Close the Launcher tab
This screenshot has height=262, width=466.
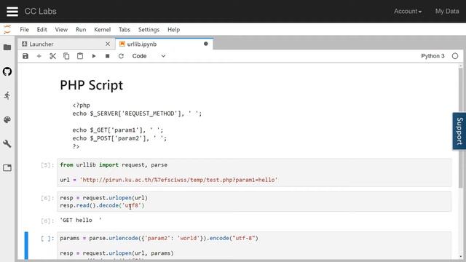click(x=108, y=44)
